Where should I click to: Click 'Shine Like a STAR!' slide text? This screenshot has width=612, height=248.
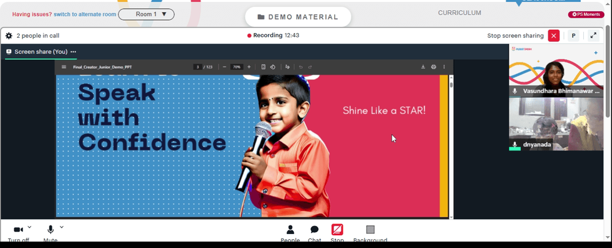tap(384, 111)
